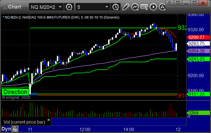Click the 9200.00 price scale label
The width and height of the screenshot is (211, 133).
[196, 75]
